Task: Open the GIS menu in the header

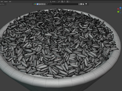Action: 10,2
